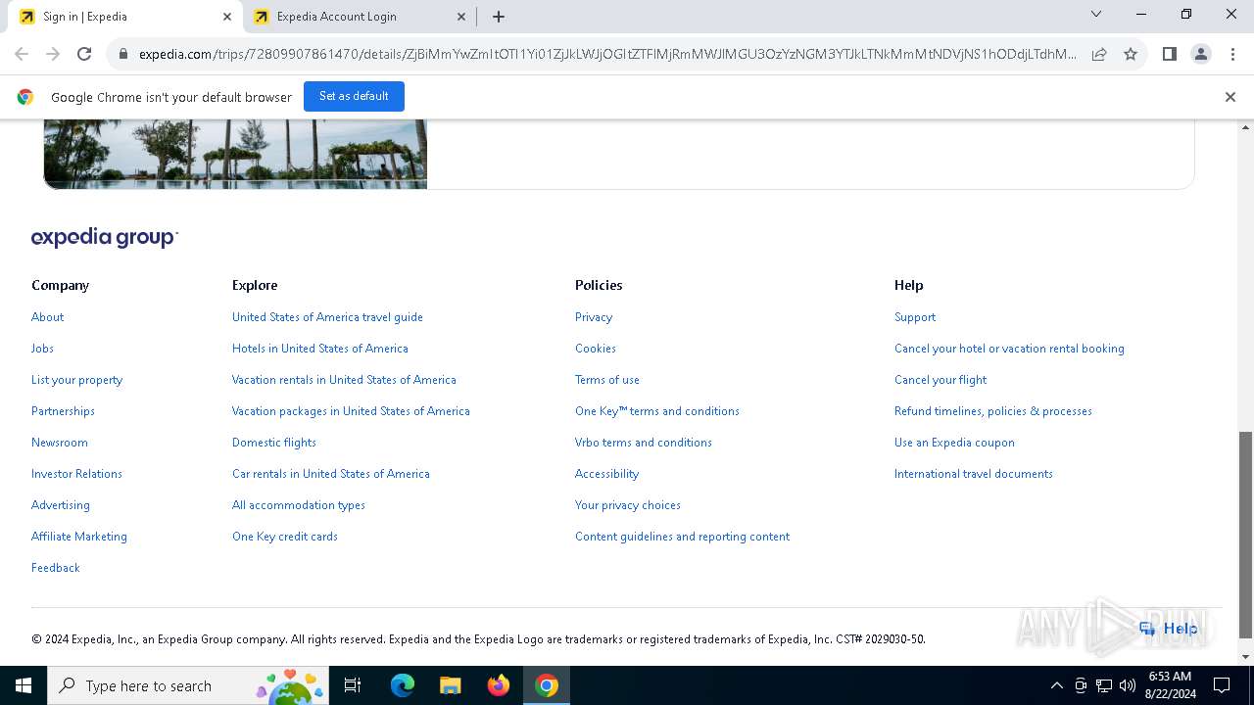1254x705 pixels.
Task: Open All accommodation types link
Action: tap(299, 505)
